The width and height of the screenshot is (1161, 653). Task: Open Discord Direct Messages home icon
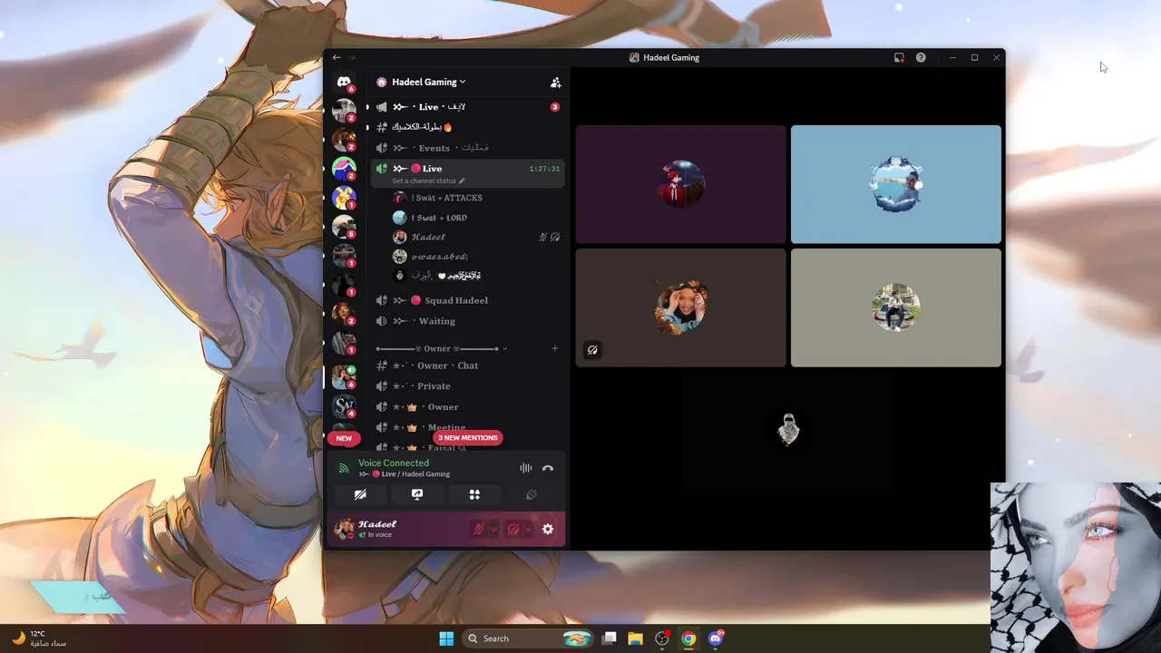(344, 82)
